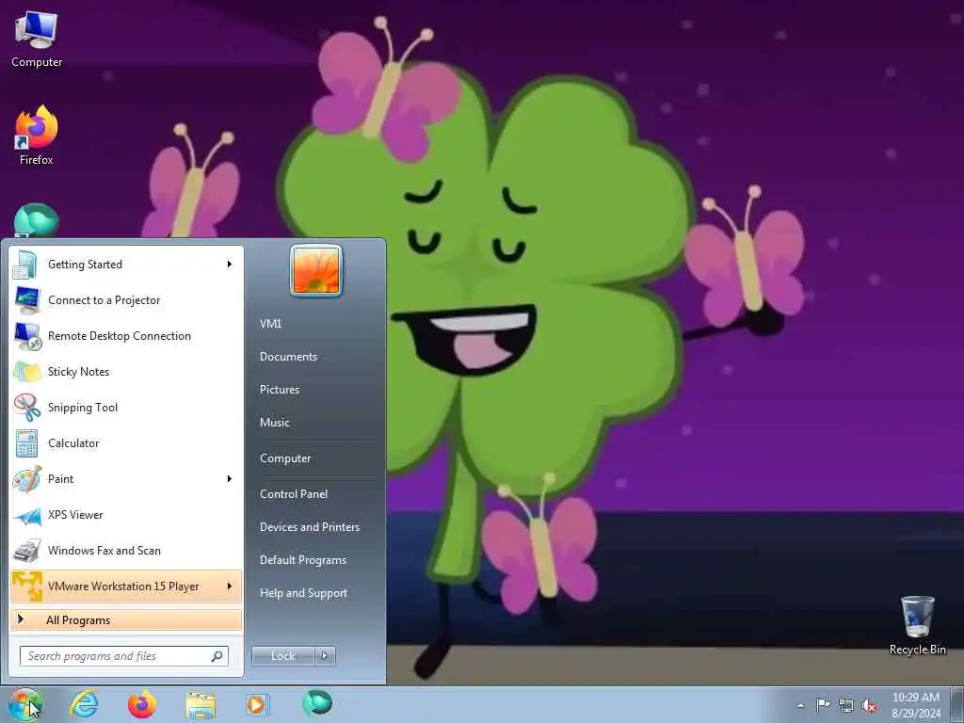Click the XPS Viewer paper plane icon
The height and width of the screenshot is (723, 964).
(26, 515)
